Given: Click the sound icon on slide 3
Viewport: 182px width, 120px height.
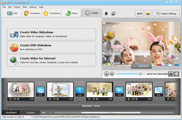Looking at the screenshot, I should [18, 99].
